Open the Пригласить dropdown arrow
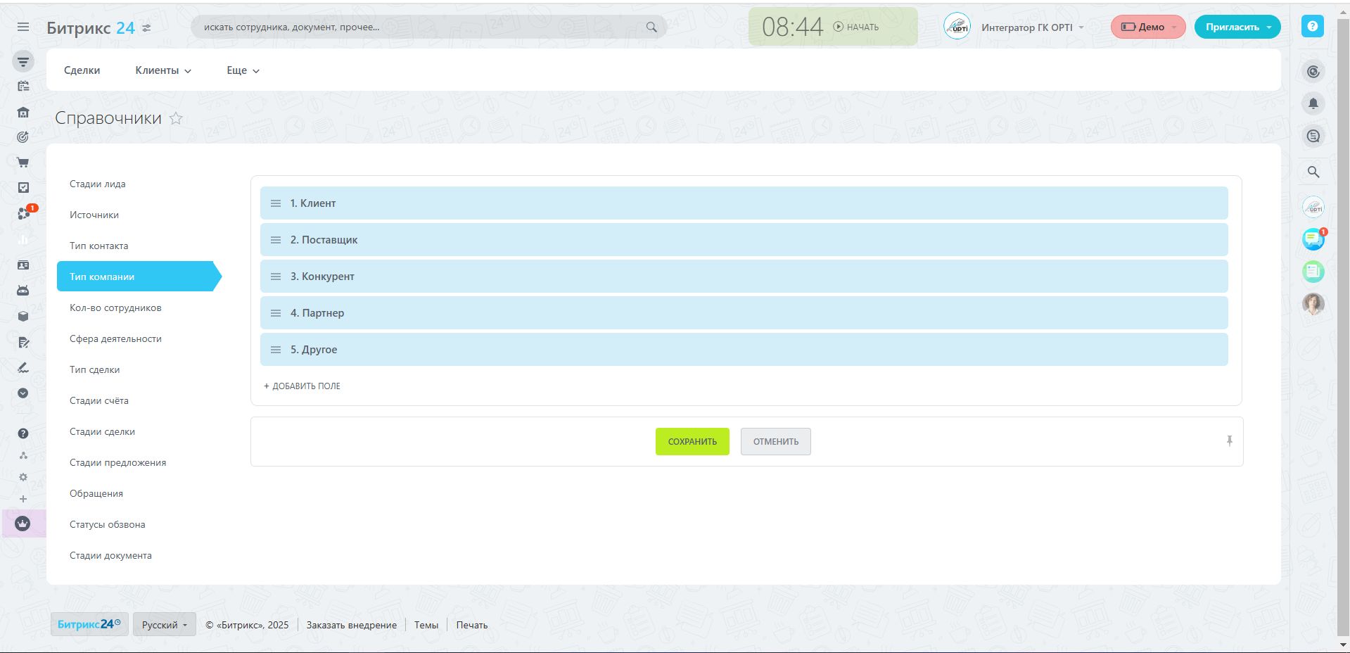 coord(1269,27)
